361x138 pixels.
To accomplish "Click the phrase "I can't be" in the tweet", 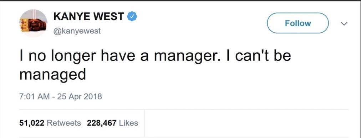I will (259, 56).
